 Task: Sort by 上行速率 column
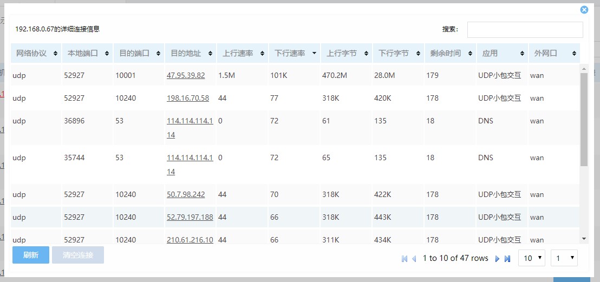coord(243,53)
